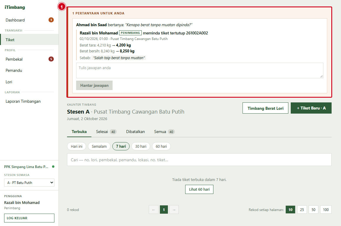Filter tickets by Hari ini
This screenshot has height=226, width=341.
[x=76, y=146]
